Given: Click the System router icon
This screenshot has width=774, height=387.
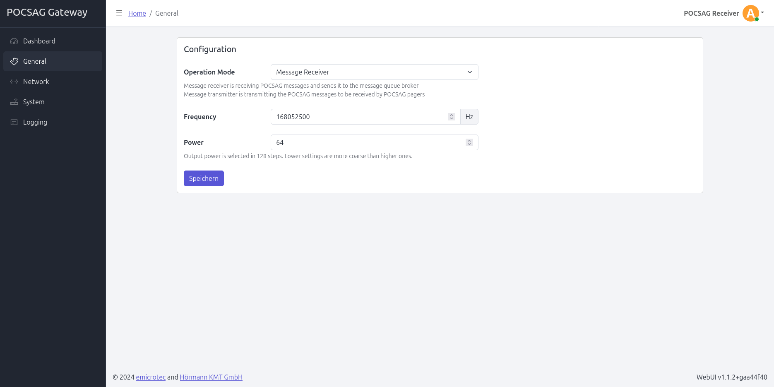Looking at the screenshot, I should pos(14,102).
